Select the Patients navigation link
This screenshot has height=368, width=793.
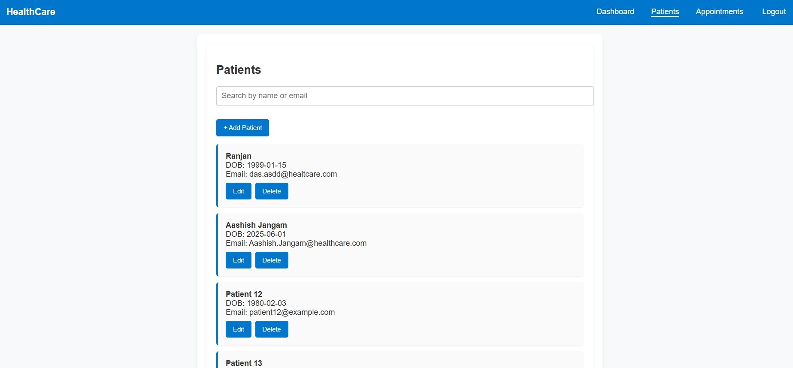(x=665, y=12)
